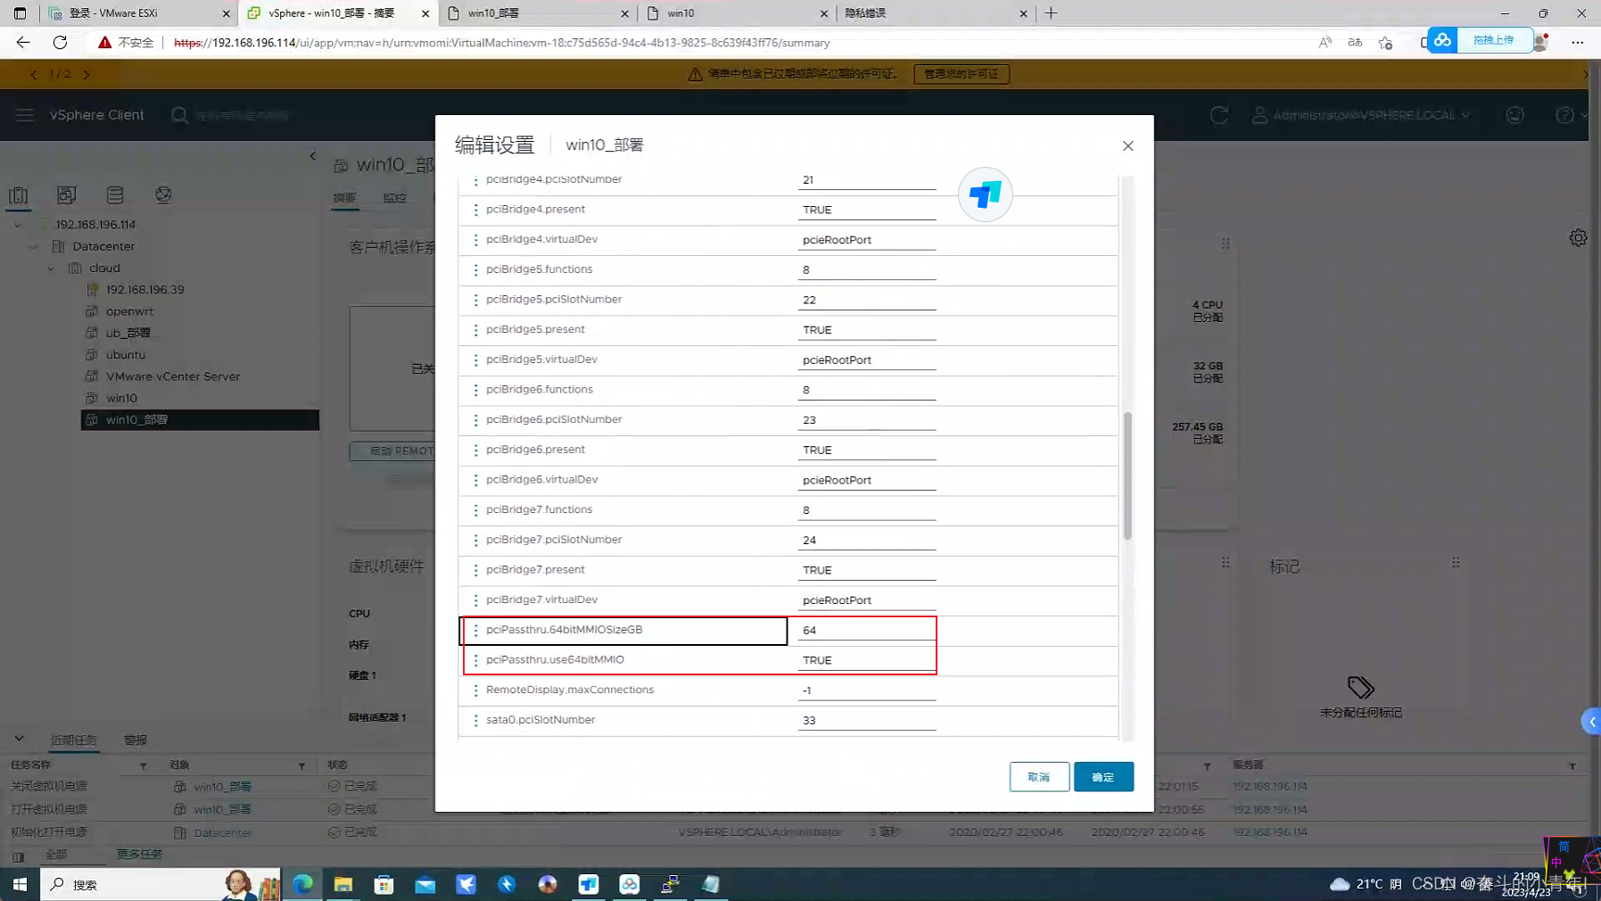Open the 警报 tab at the bottom

pyautogui.click(x=135, y=740)
